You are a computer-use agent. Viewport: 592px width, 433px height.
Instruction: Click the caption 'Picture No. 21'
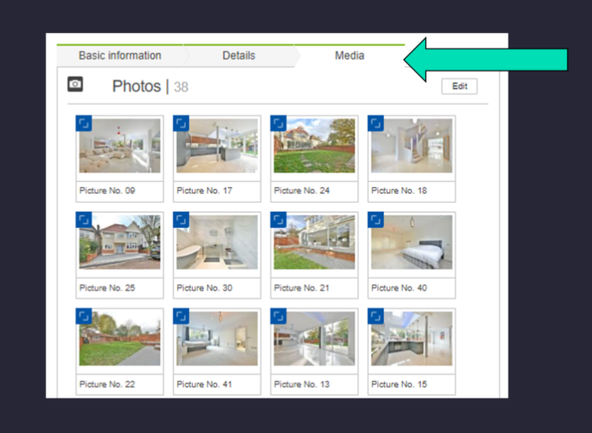[x=301, y=287]
